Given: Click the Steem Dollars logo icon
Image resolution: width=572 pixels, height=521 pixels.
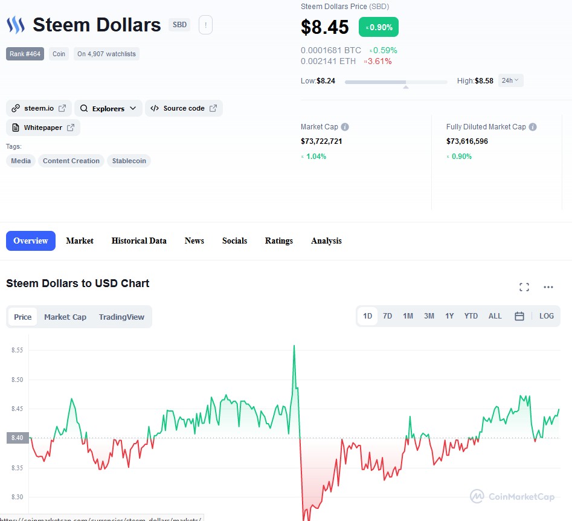Looking at the screenshot, I should click(16, 25).
